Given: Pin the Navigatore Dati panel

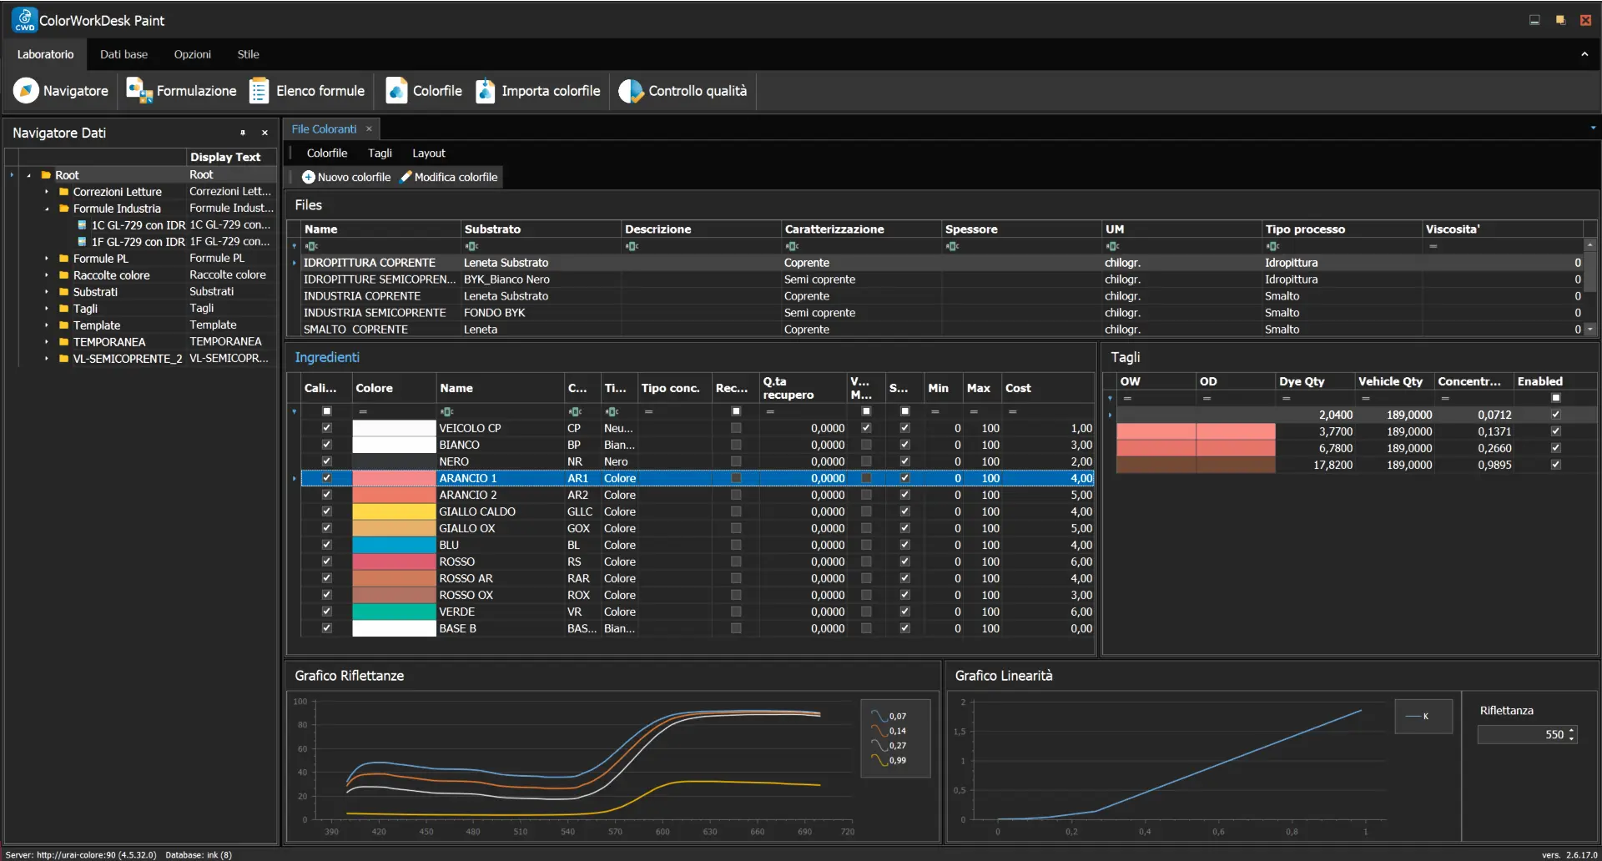Looking at the screenshot, I should (x=243, y=133).
